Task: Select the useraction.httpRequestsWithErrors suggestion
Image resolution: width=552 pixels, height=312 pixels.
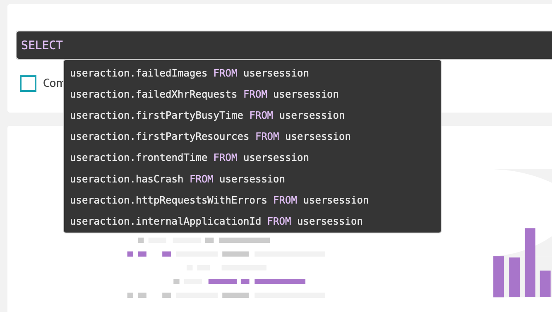Action: pyautogui.click(x=219, y=200)
